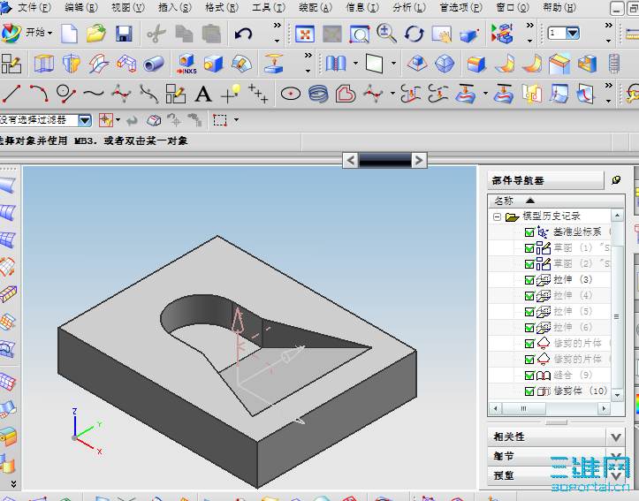Click the dark resource bar slider handle
The height and width of the screenshot is (501, 639).
coord(384,160)
